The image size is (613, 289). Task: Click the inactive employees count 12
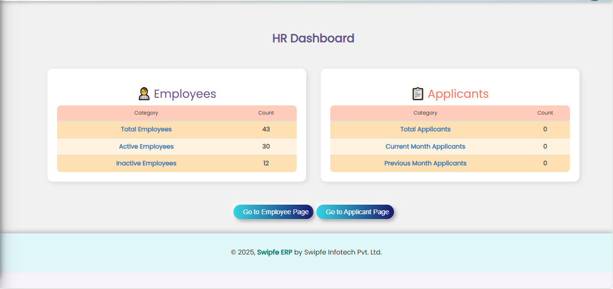[x=266, y=163]
